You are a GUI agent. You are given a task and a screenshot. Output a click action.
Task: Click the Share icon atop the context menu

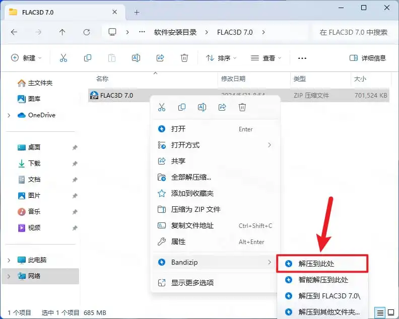pos(222,107)
